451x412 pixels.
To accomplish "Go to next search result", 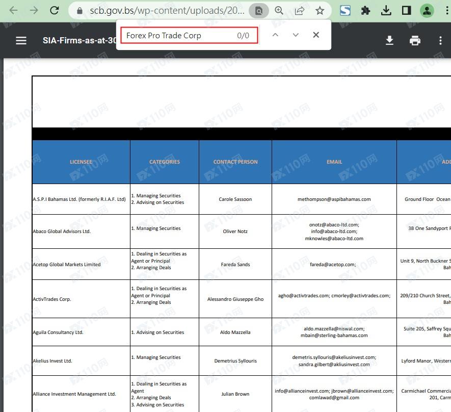I will [x=296, y=35].
